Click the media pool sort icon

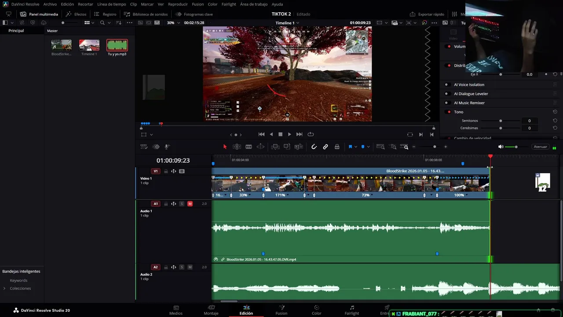(118, 22)
